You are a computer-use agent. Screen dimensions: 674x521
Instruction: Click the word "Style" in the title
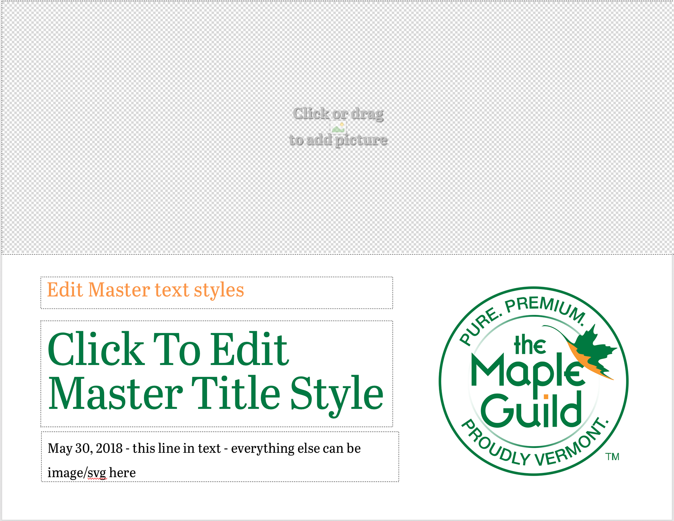click(337, 393)
